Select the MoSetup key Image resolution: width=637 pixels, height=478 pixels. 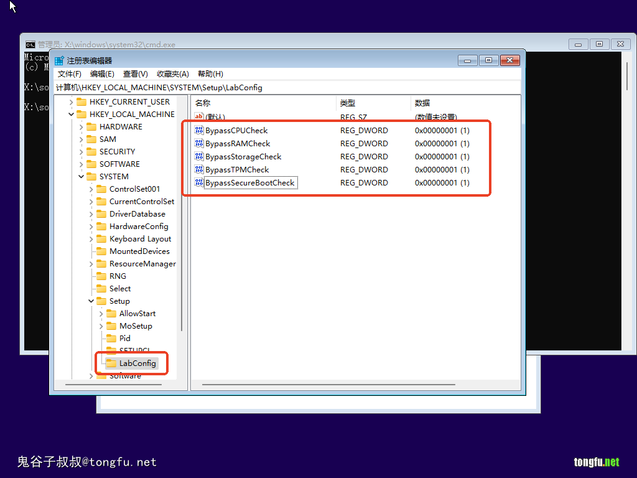(x=136, y=326)
